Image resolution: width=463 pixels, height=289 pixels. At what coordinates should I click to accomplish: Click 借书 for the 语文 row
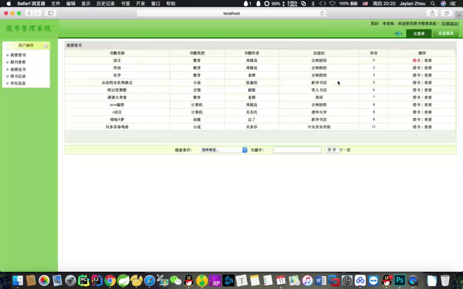click(416, 60)
